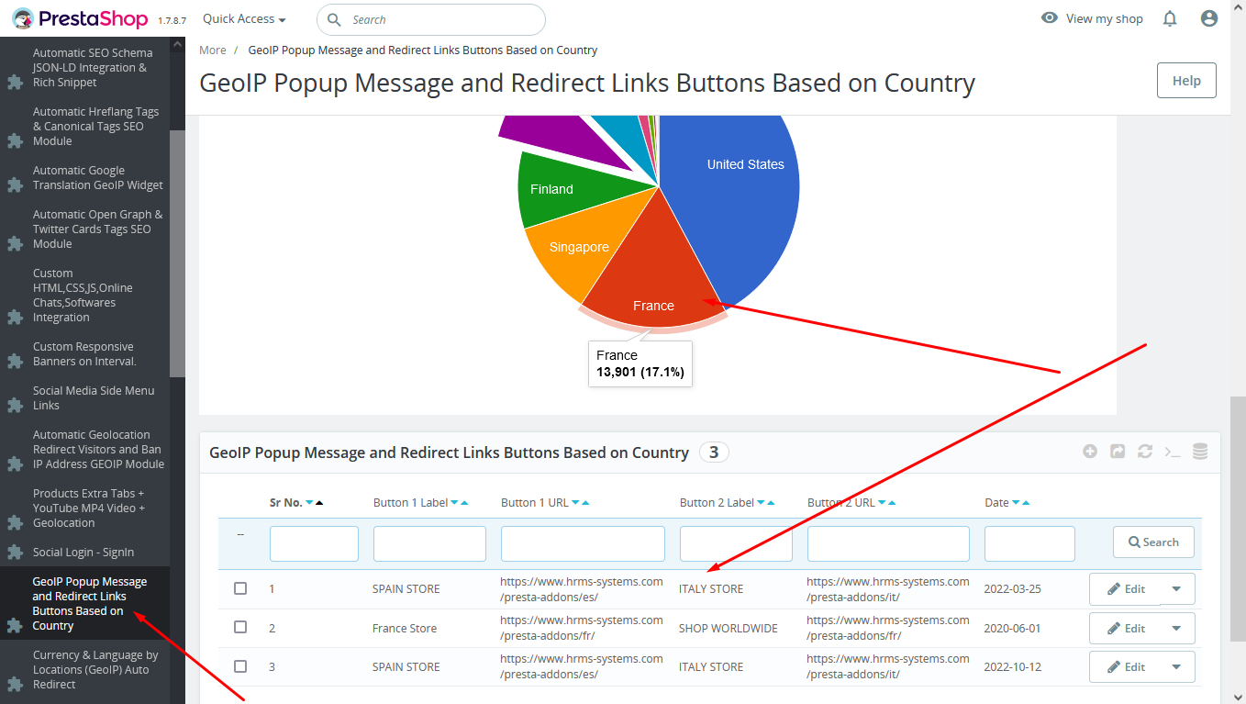Sort Sr No. column ascending arrow
Screen dimensions: 1246x704
coord(319,503)
